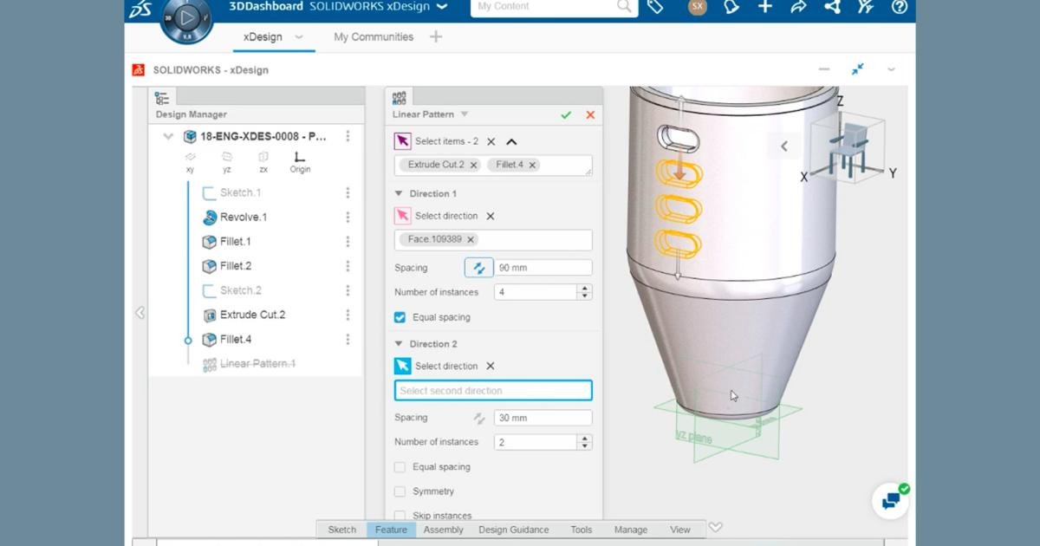Enable Equal spacing for Direction 2

pos(400,466)
